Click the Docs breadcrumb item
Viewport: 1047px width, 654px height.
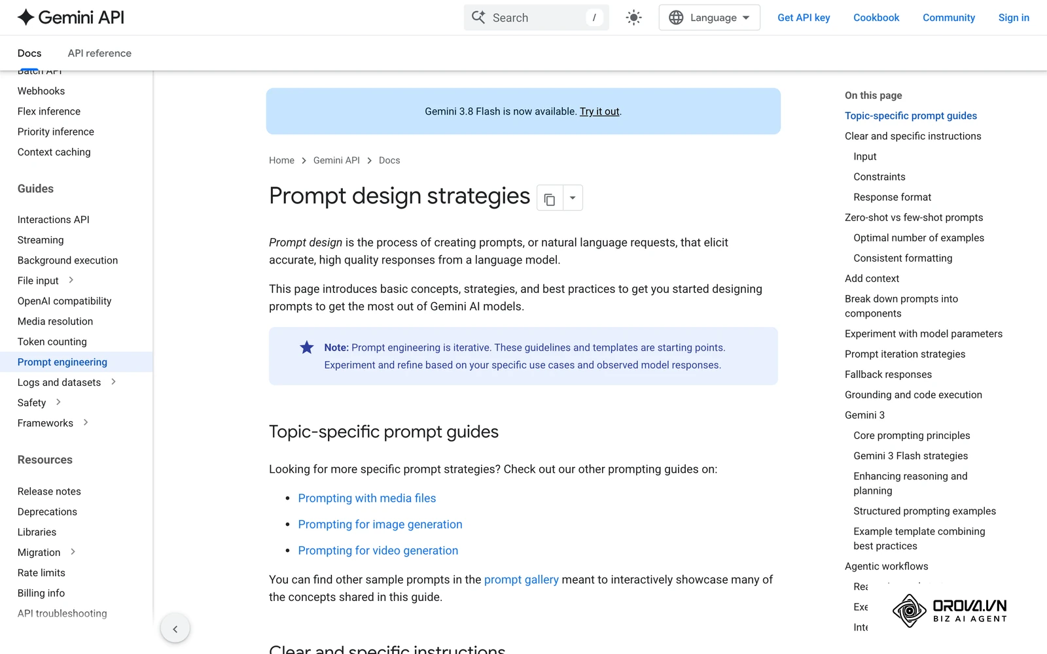(389, 160)
